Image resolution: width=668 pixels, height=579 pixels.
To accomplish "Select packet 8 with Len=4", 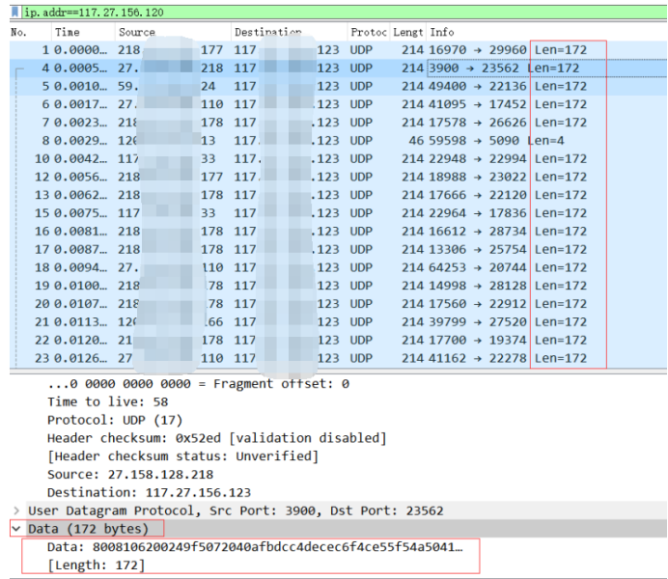I will (x=338, y=141).
